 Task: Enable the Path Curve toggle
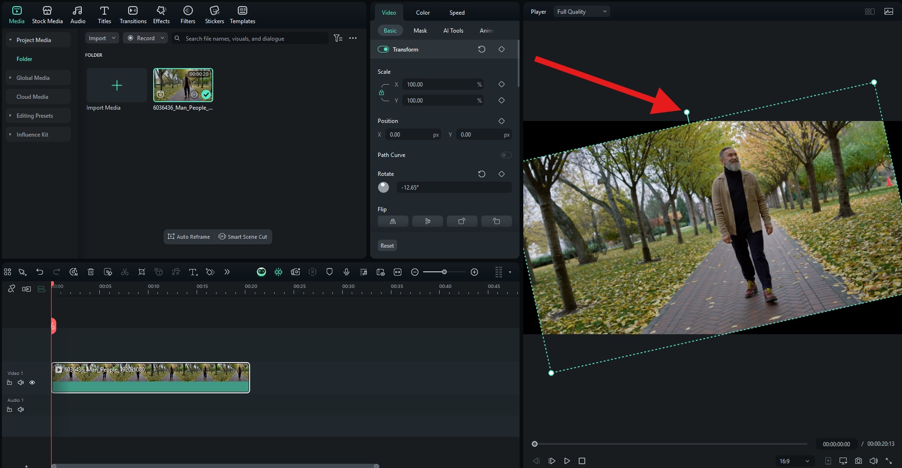point(506,155)
